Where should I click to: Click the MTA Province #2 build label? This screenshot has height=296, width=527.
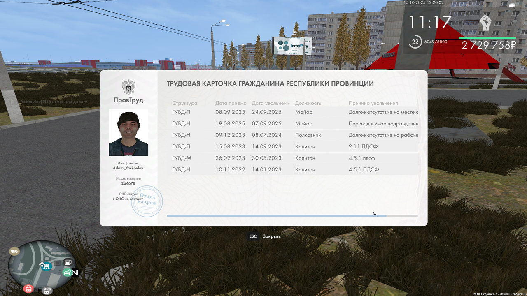tap(499, 294)
